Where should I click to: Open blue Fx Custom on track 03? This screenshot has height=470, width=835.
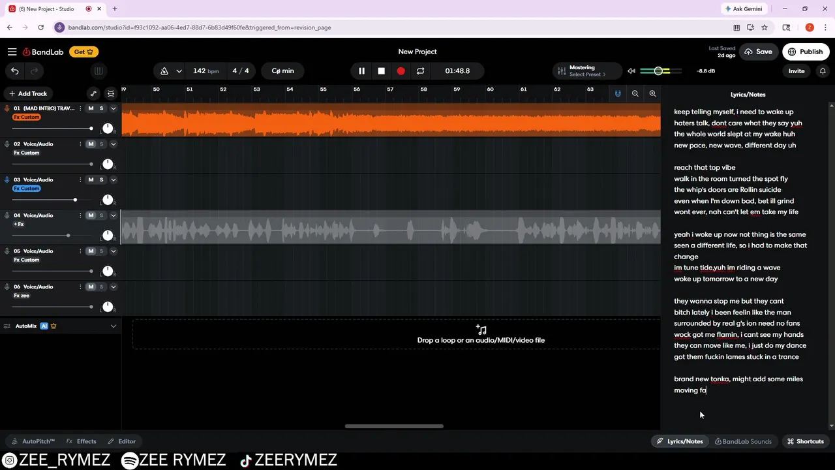pyautogui.click(x=27, y=189)
